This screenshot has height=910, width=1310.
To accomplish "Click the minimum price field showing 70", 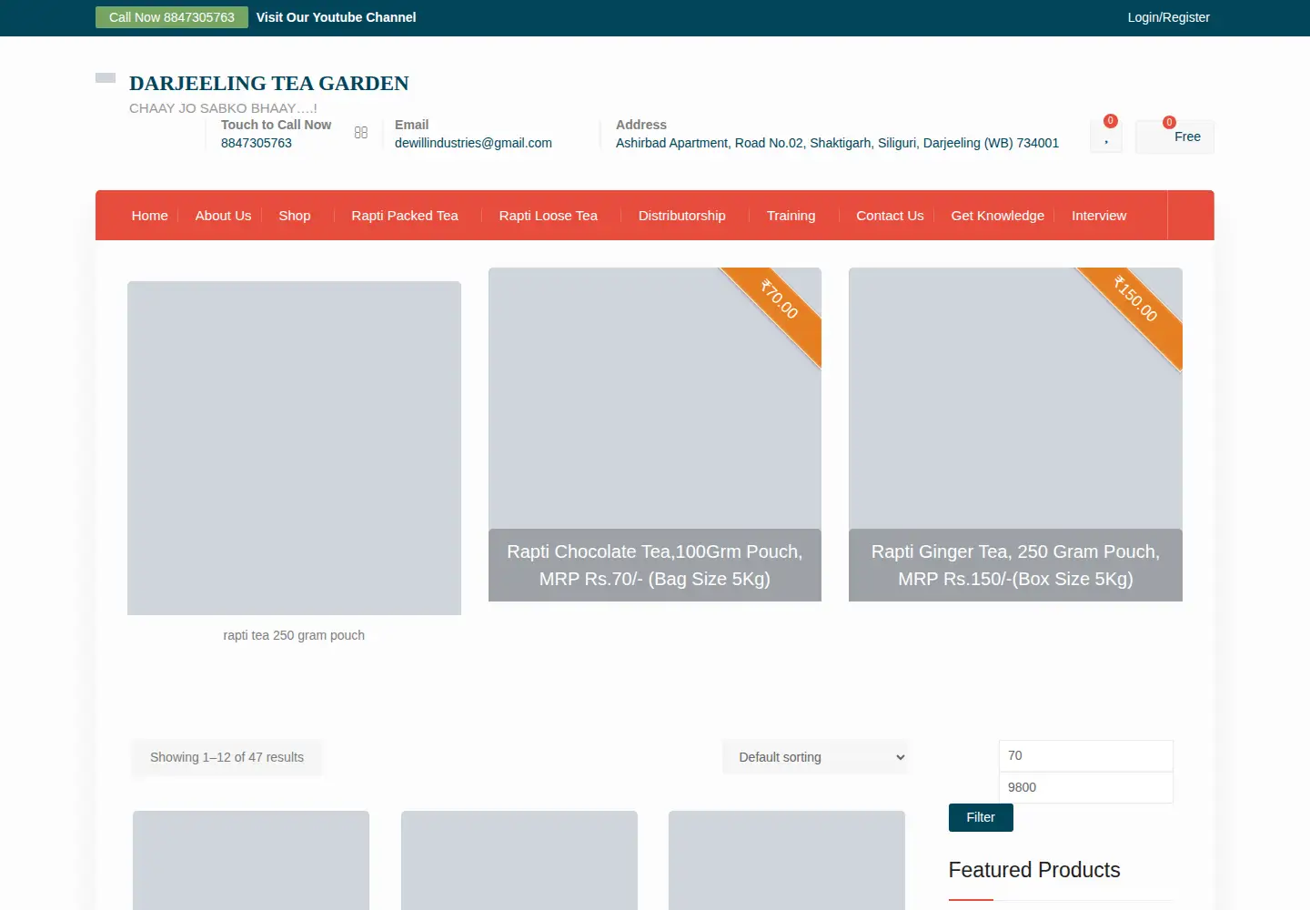I will (1086, 755).
